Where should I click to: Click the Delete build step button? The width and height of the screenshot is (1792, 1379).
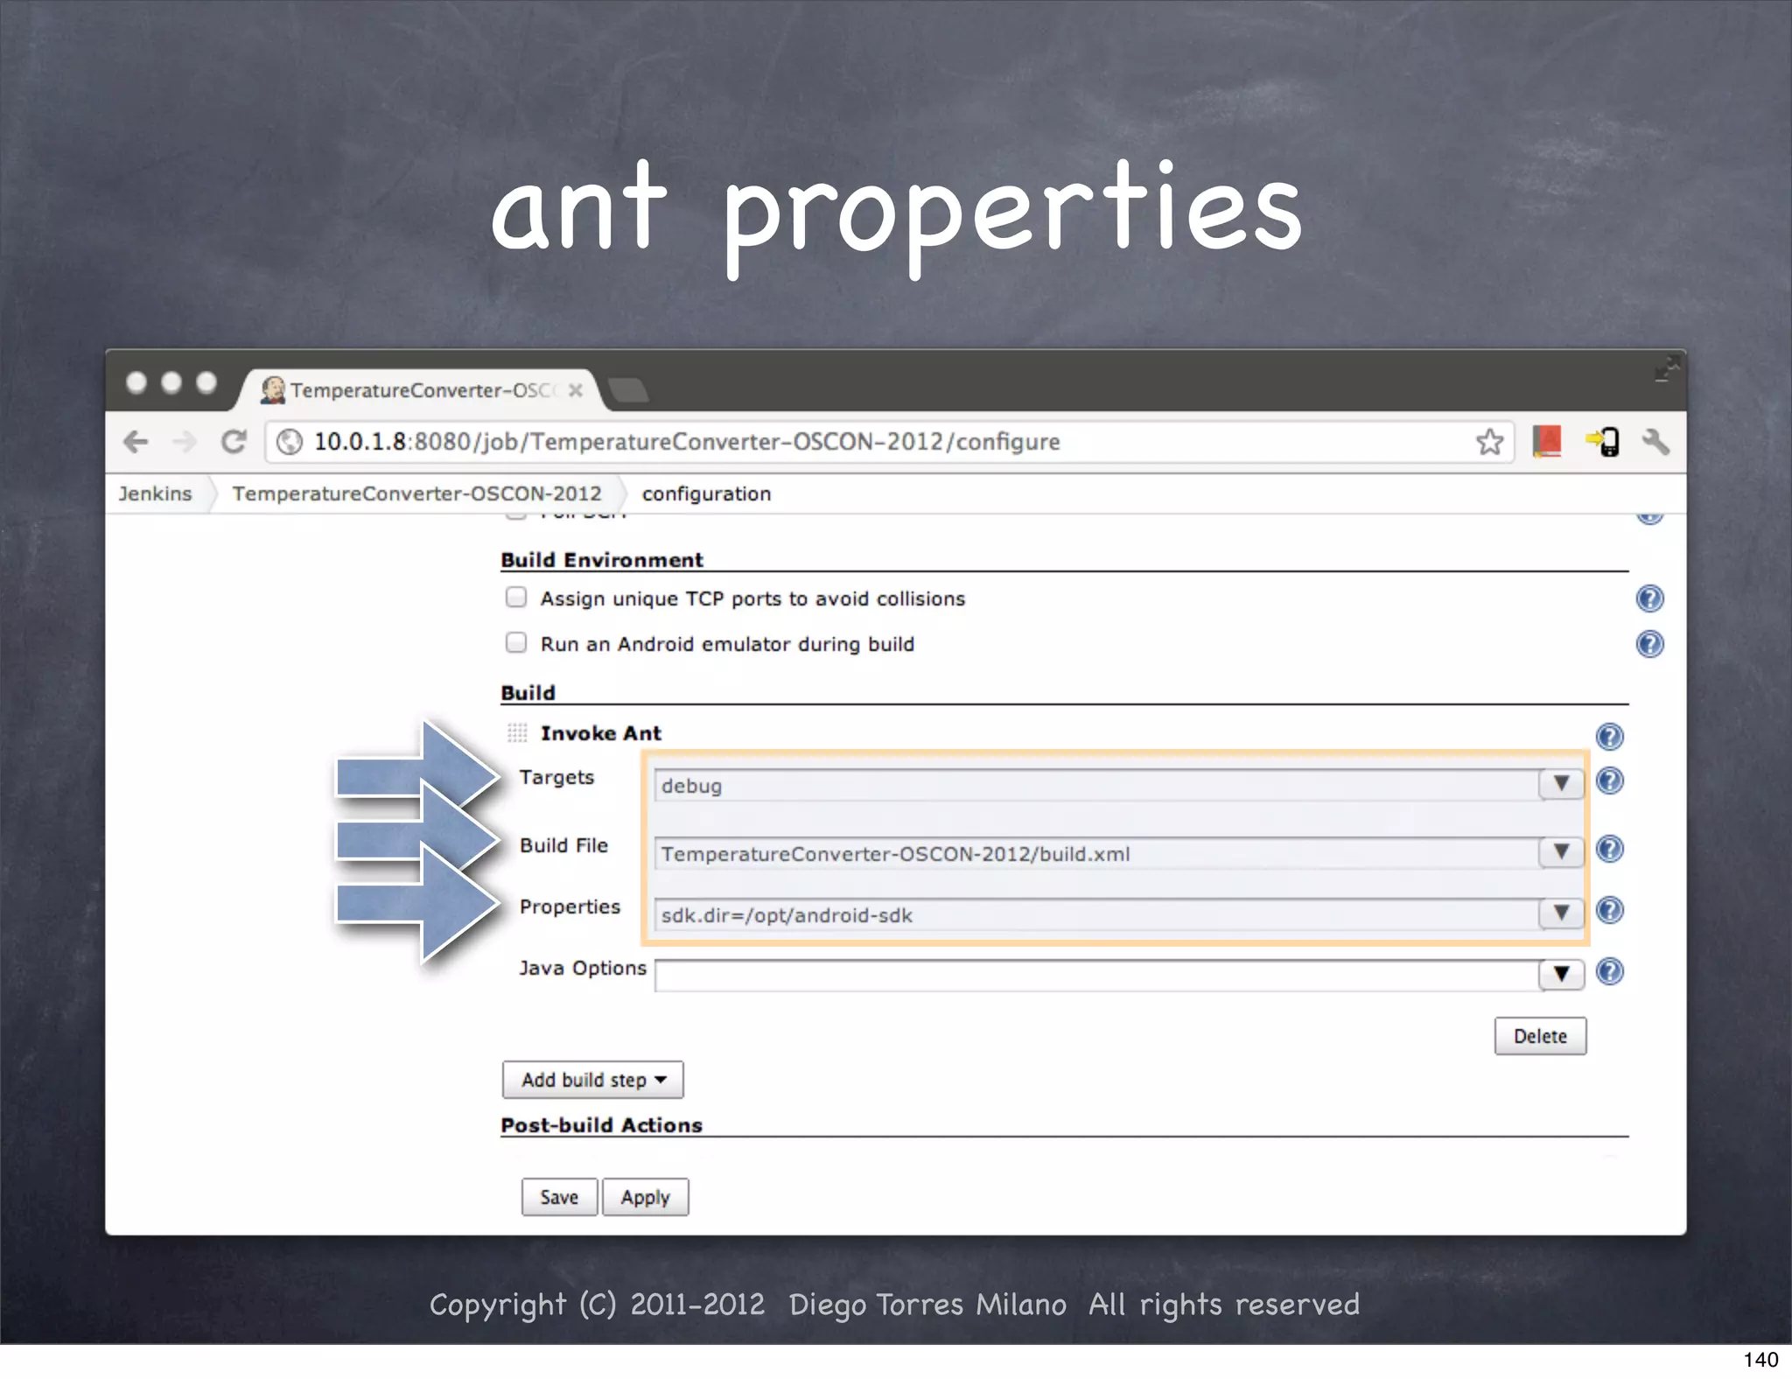pos(1539,1036)
